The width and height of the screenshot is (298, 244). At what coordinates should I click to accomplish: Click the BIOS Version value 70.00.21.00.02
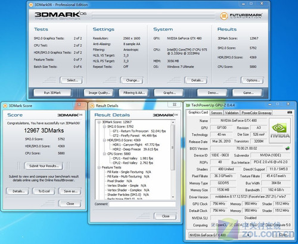tap(247, 148)
